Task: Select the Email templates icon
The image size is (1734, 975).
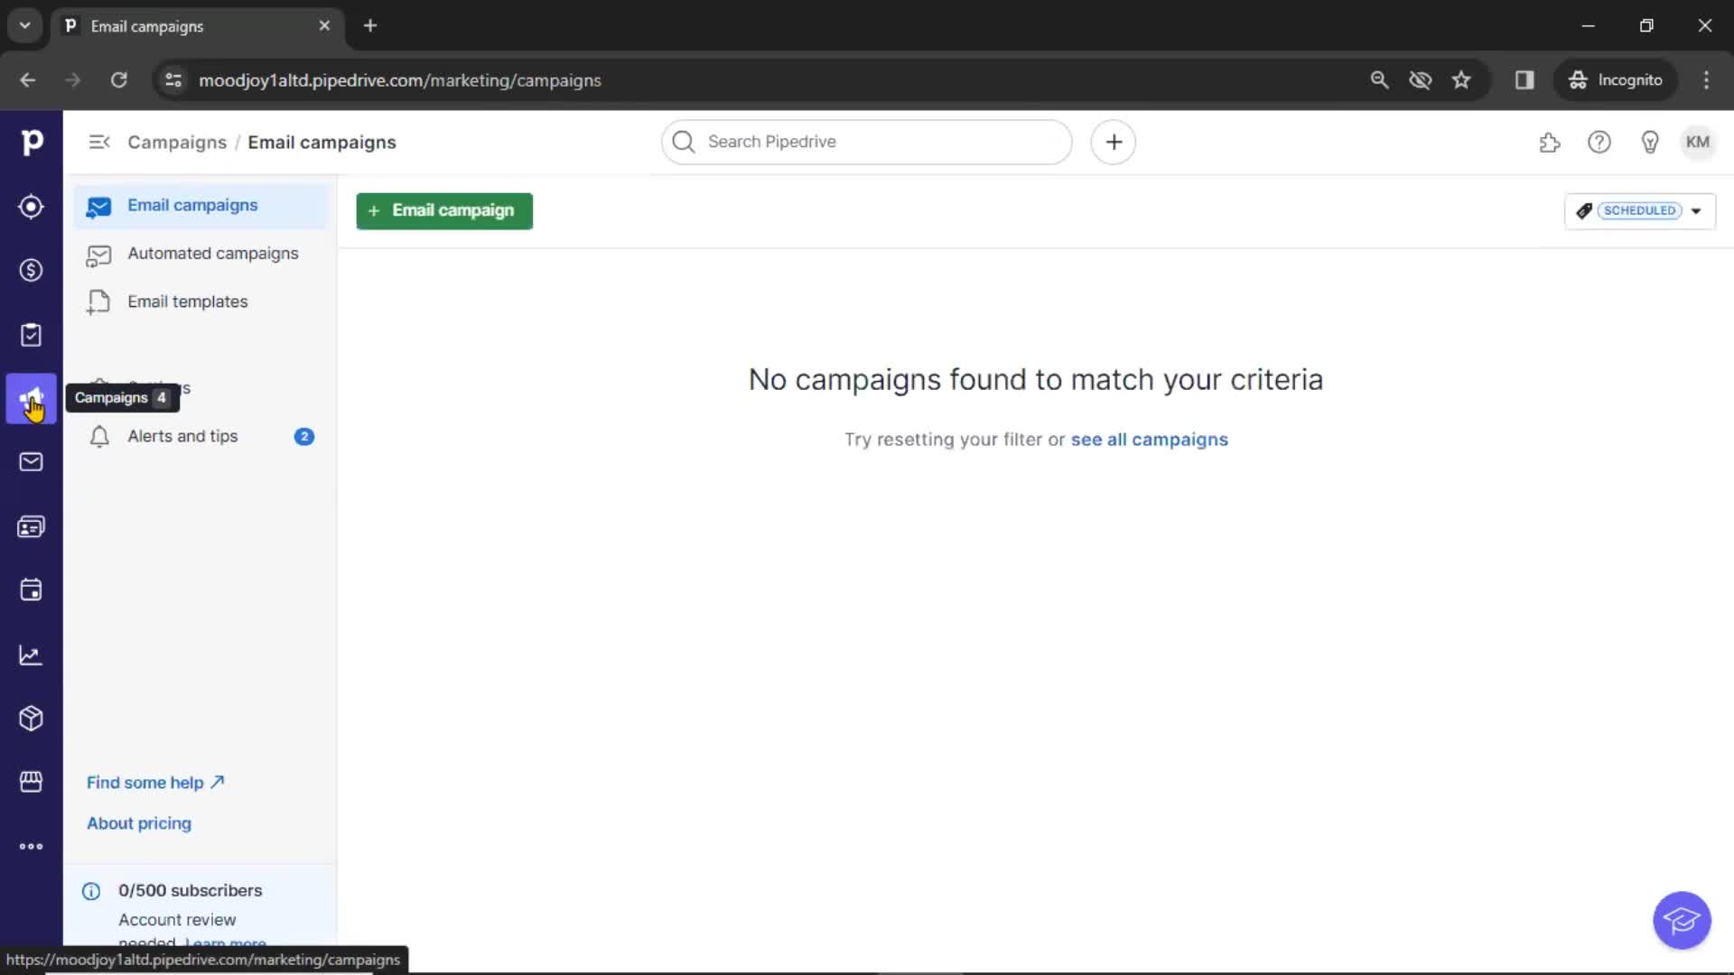Action: (x=98, y=302)
